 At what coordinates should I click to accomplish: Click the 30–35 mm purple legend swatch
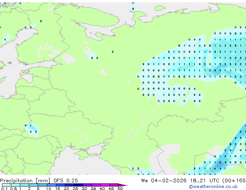click(x=87, y=185)
